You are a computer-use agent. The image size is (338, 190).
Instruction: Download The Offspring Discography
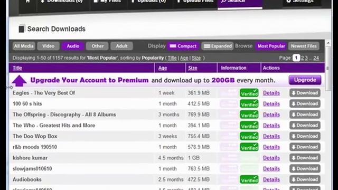coord(305,115)
